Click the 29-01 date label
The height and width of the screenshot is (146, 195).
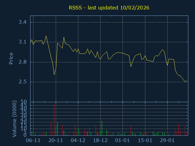(167, 141)
